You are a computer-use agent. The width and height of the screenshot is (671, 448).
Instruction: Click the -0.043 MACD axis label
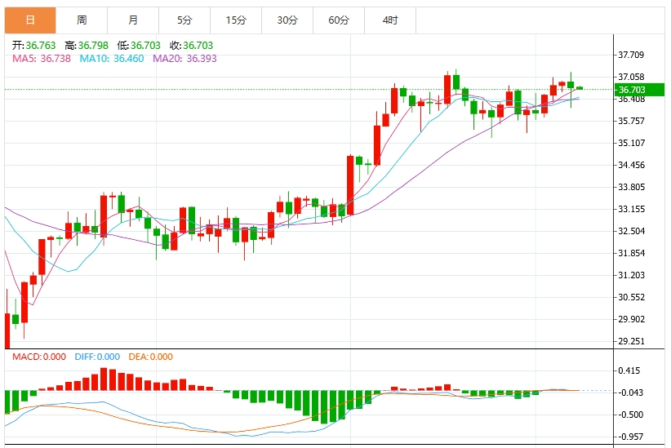pyautogui.click(x=630, y=393)
